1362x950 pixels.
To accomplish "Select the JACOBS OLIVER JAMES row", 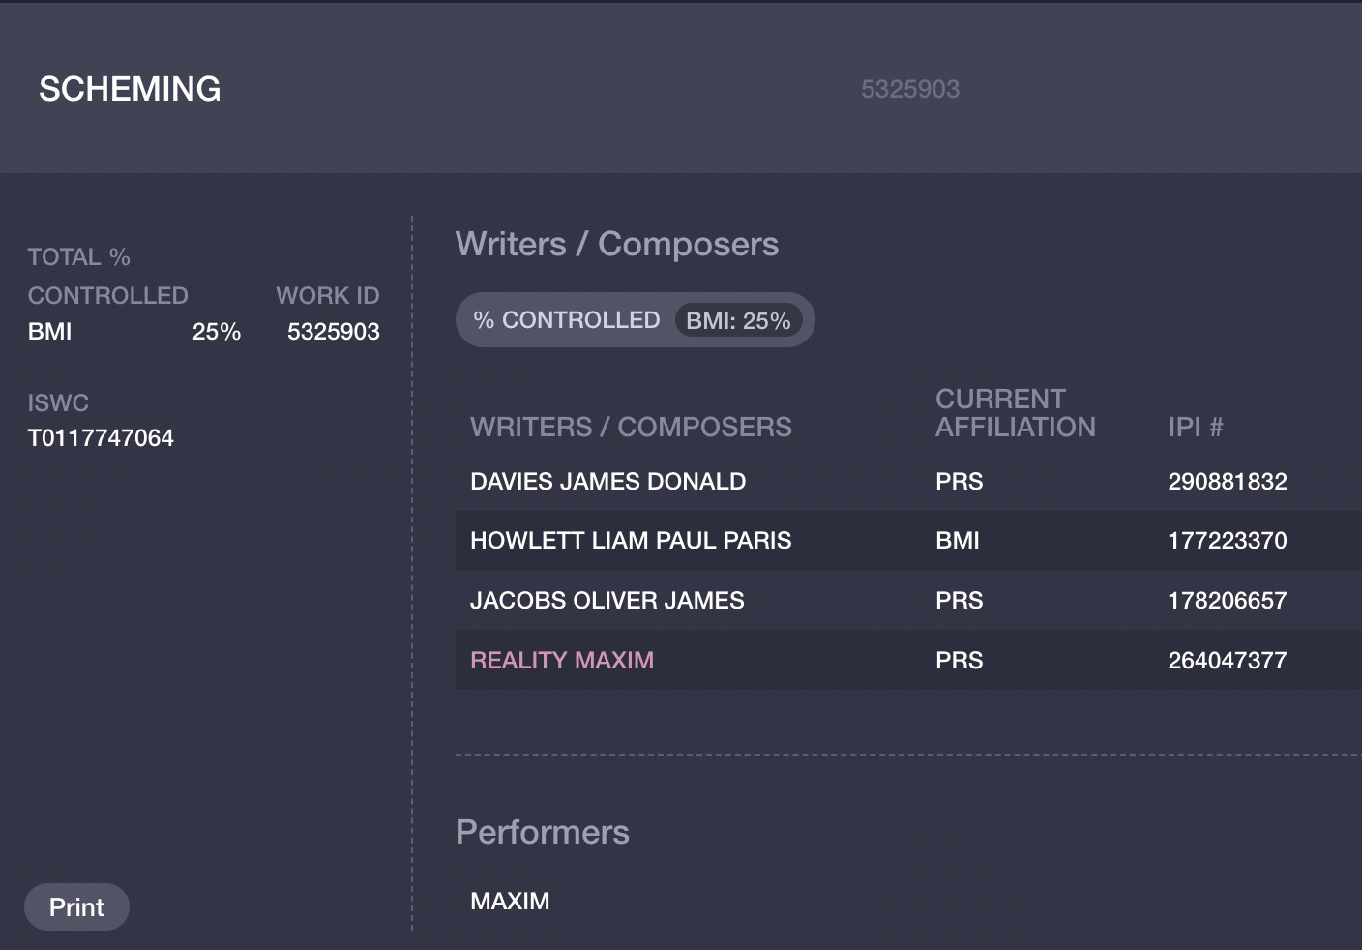I will pos(908,600).
